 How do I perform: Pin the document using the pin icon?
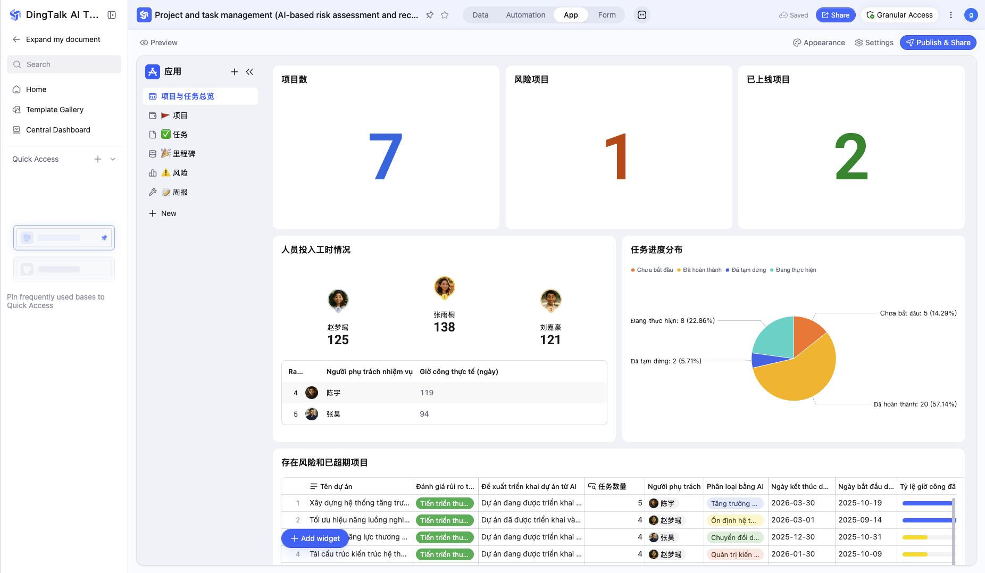430,15
